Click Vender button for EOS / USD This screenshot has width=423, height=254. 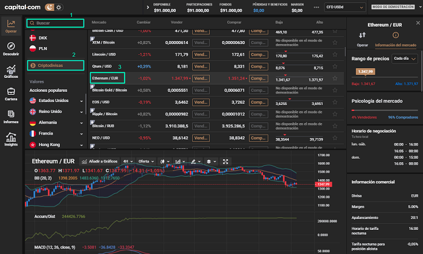click(x=201, y=103)
